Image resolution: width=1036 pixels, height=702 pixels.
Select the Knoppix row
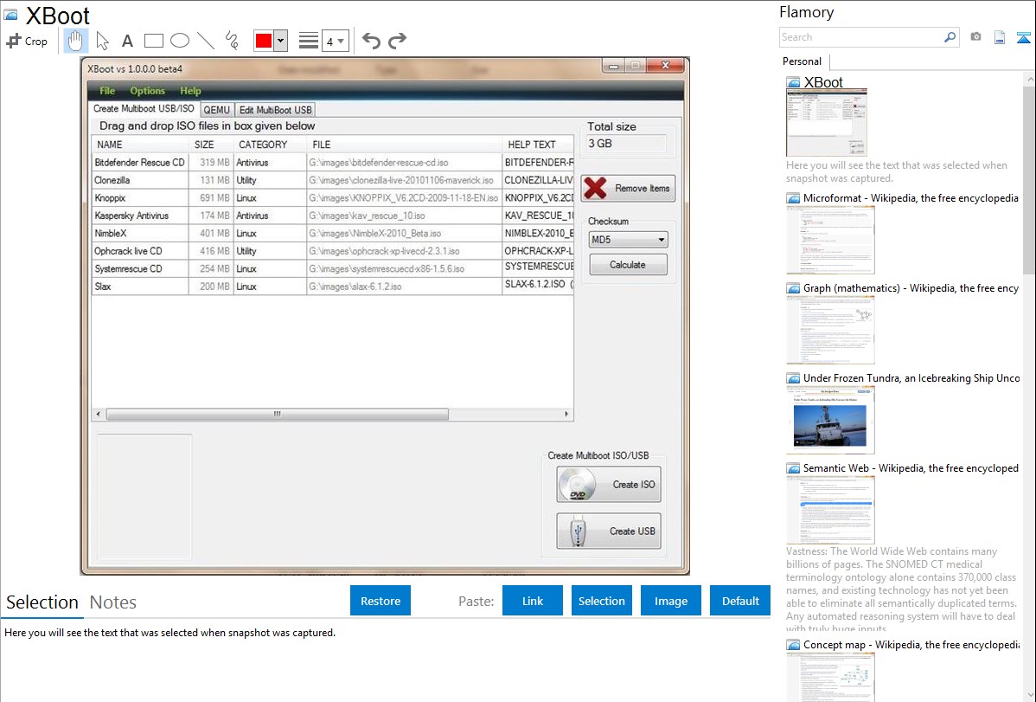pyautogui.click(x=332, y=198)
